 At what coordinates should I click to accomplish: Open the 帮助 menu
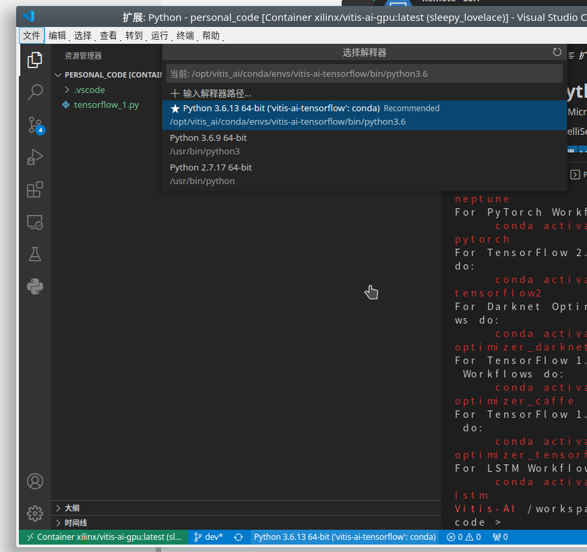point(211,36)
